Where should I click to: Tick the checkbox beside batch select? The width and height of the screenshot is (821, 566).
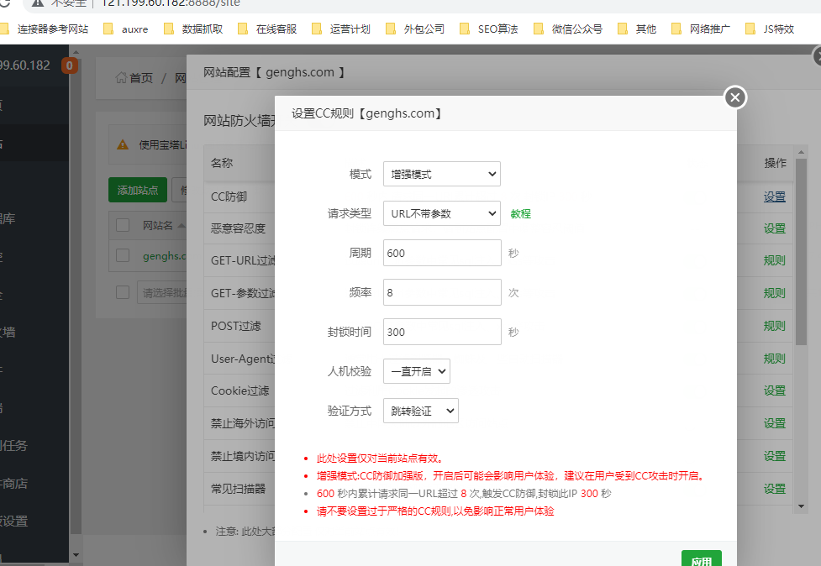[123, 292]
